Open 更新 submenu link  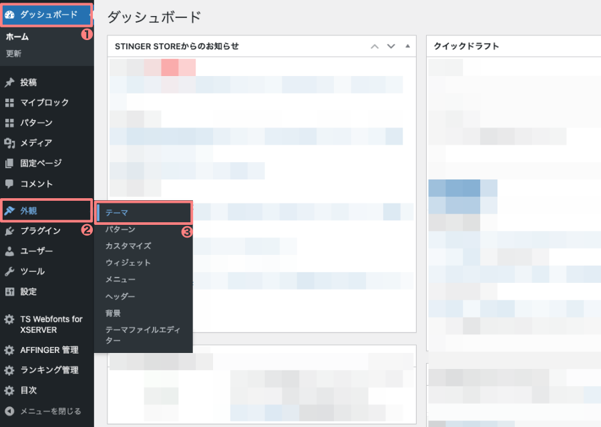pos(13,53)
